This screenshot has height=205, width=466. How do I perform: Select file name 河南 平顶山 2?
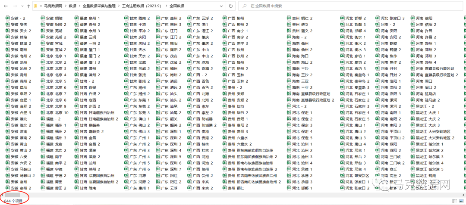[393, 138]
